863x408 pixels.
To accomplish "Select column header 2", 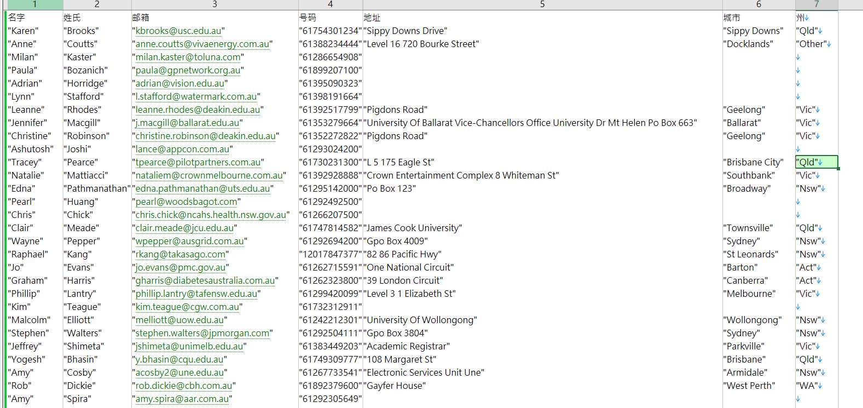I will pyautogui.click(x=97, y=4).
